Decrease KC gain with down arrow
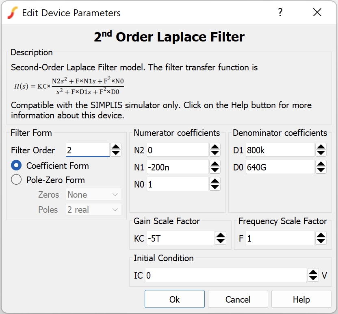The width and height of the screenshot is (338, 314). click(221, 241)
